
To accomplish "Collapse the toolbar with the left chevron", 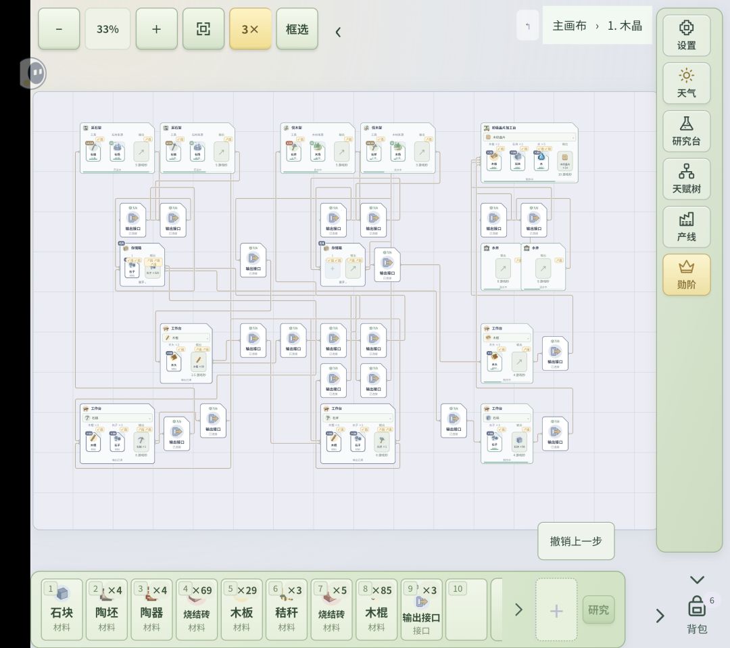I will (x=338, y=32).
